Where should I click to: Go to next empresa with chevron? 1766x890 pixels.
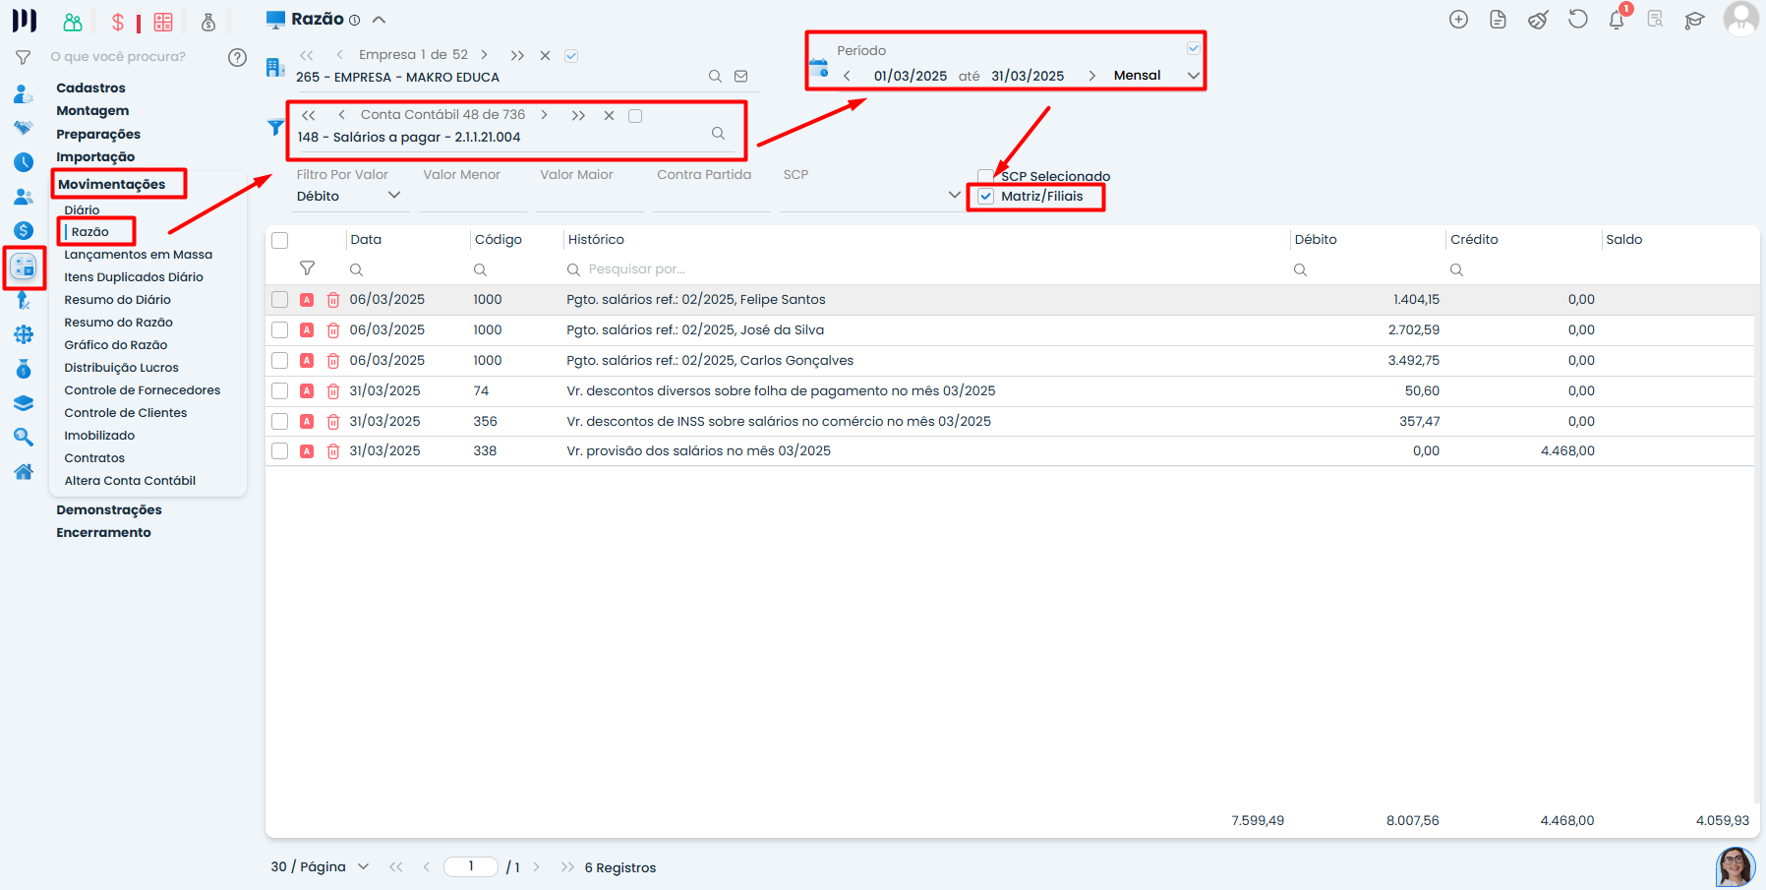point(484,55)
